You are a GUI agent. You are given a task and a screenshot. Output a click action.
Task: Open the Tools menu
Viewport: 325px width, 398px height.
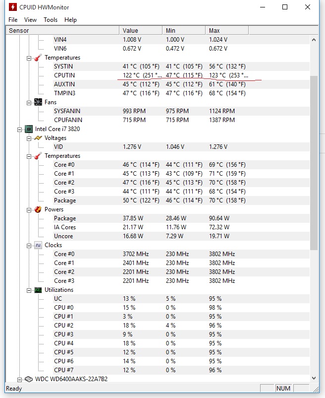click(51, 20)
